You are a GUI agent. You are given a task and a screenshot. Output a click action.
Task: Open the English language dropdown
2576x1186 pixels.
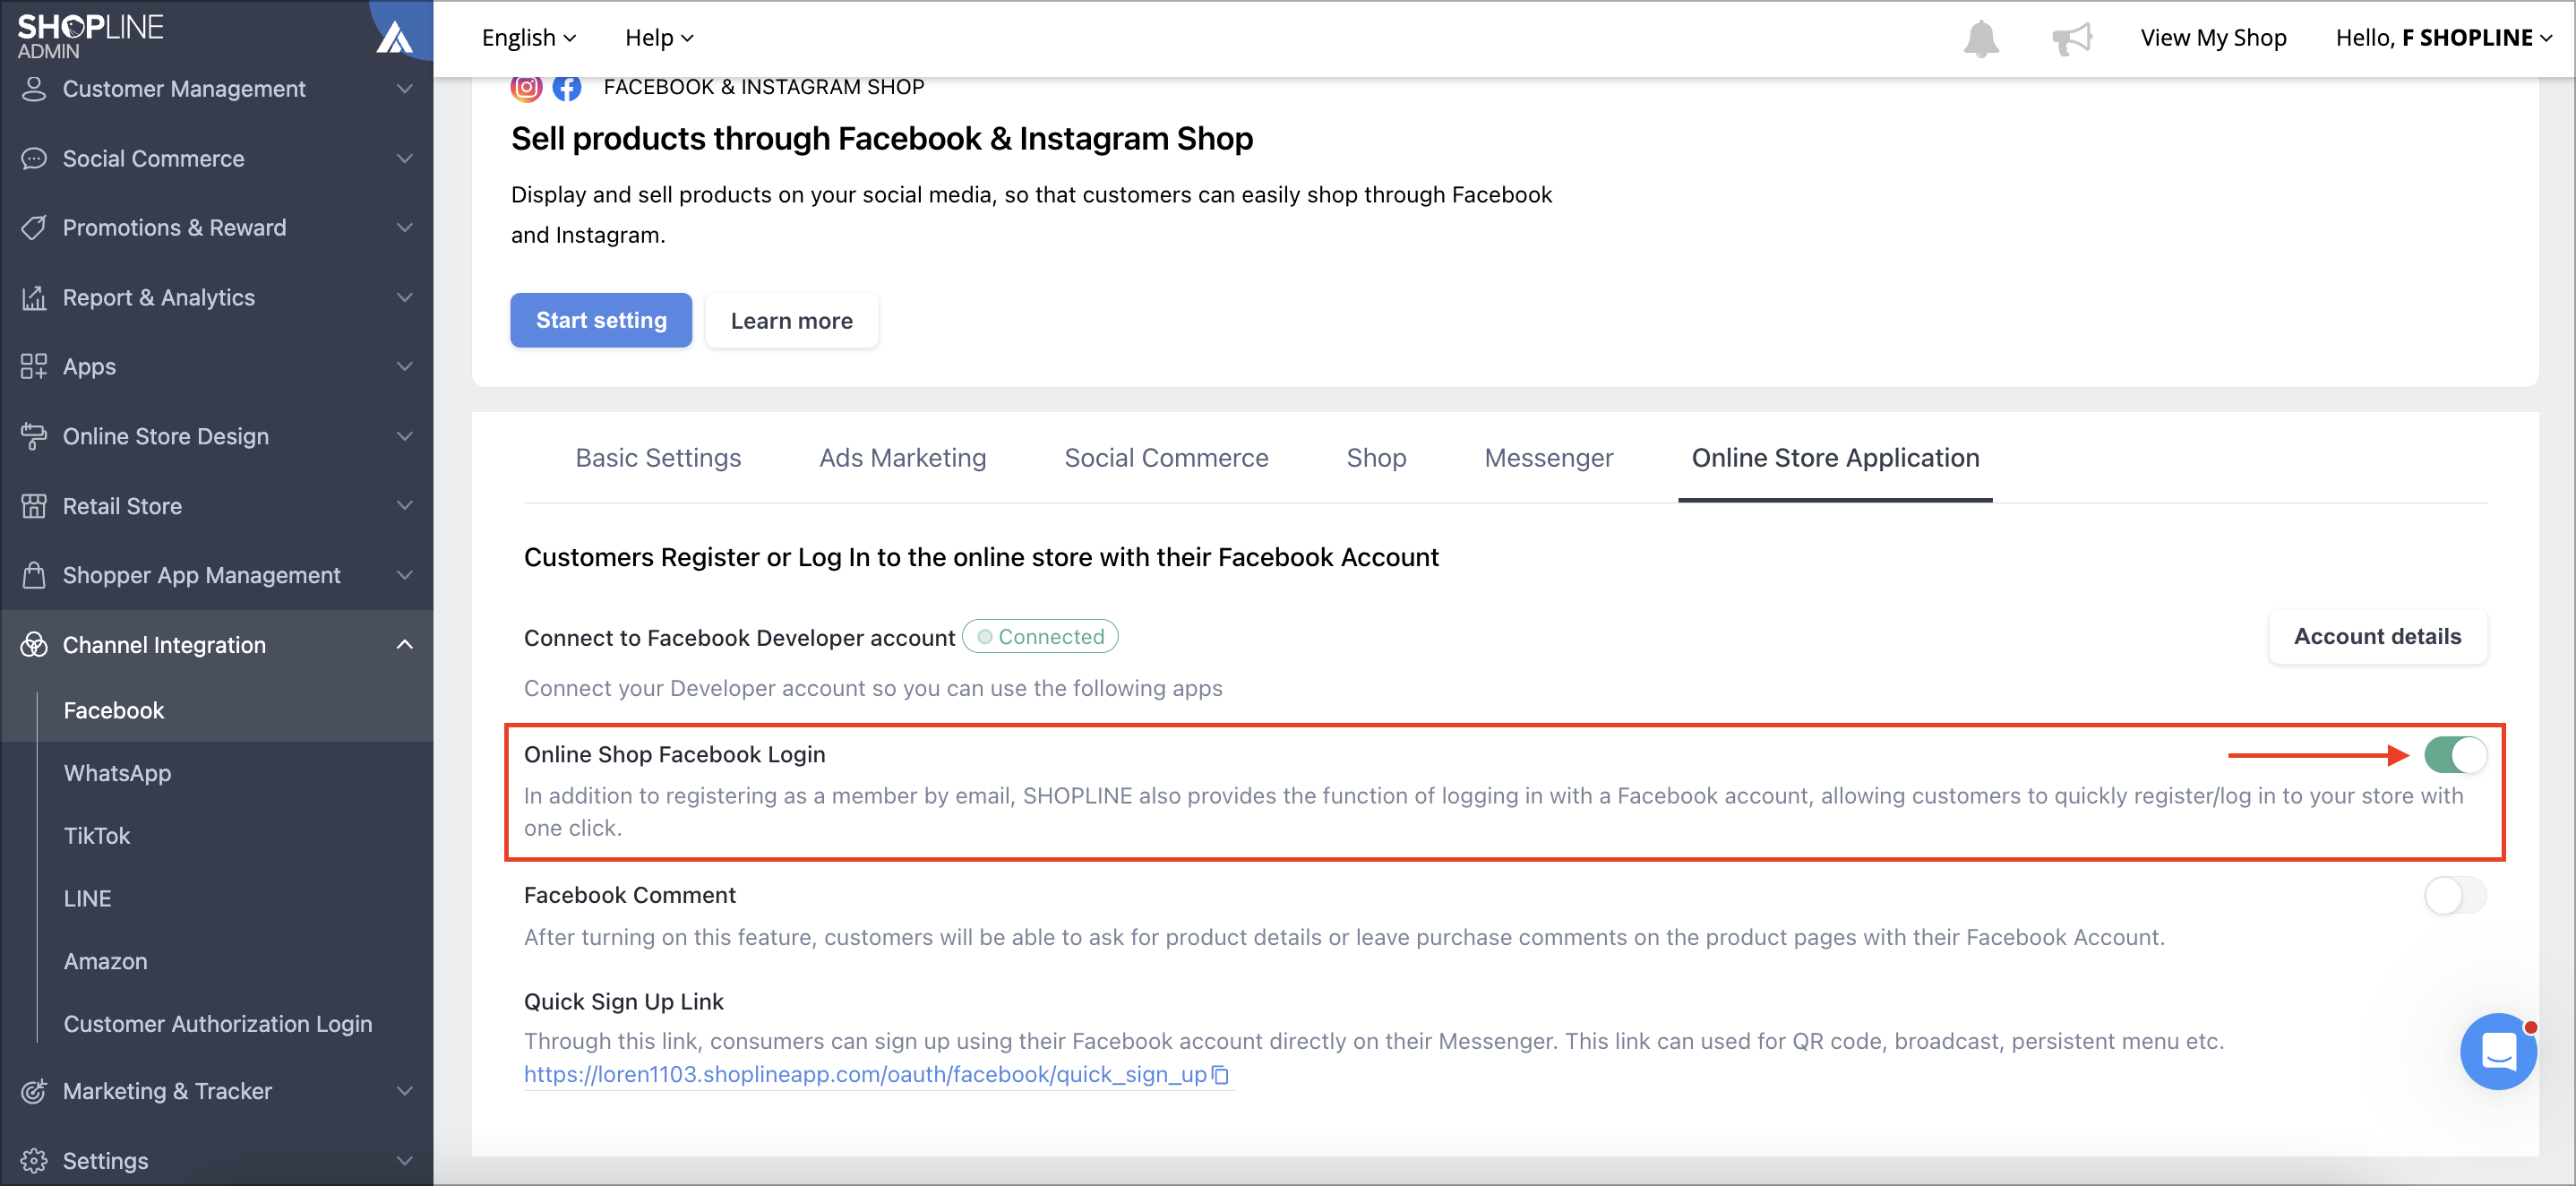click(529, 38)
